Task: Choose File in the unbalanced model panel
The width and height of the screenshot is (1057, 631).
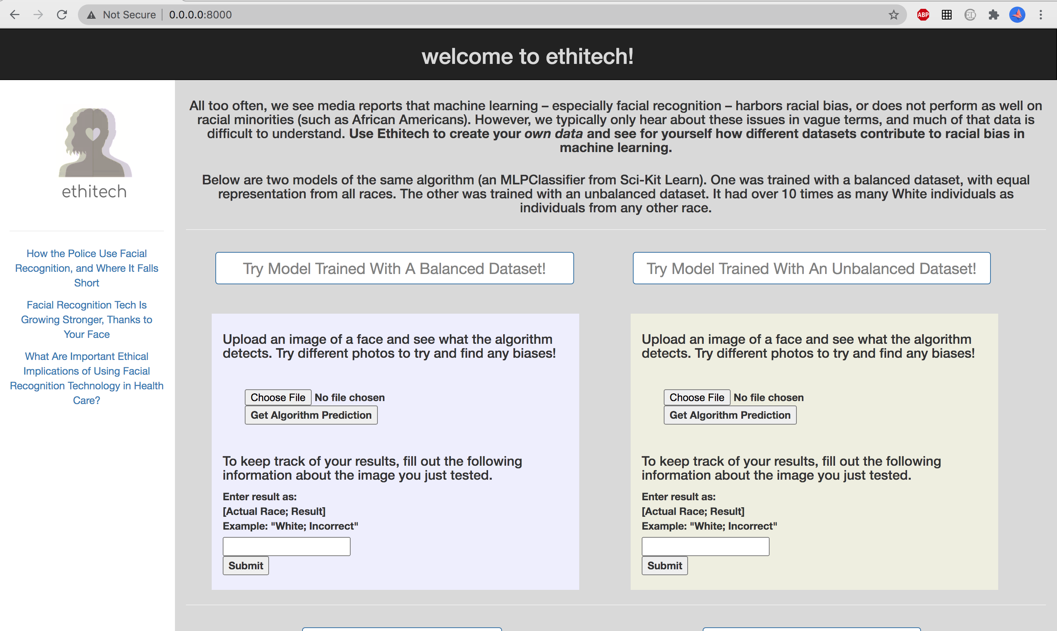Action: (697, 397)
